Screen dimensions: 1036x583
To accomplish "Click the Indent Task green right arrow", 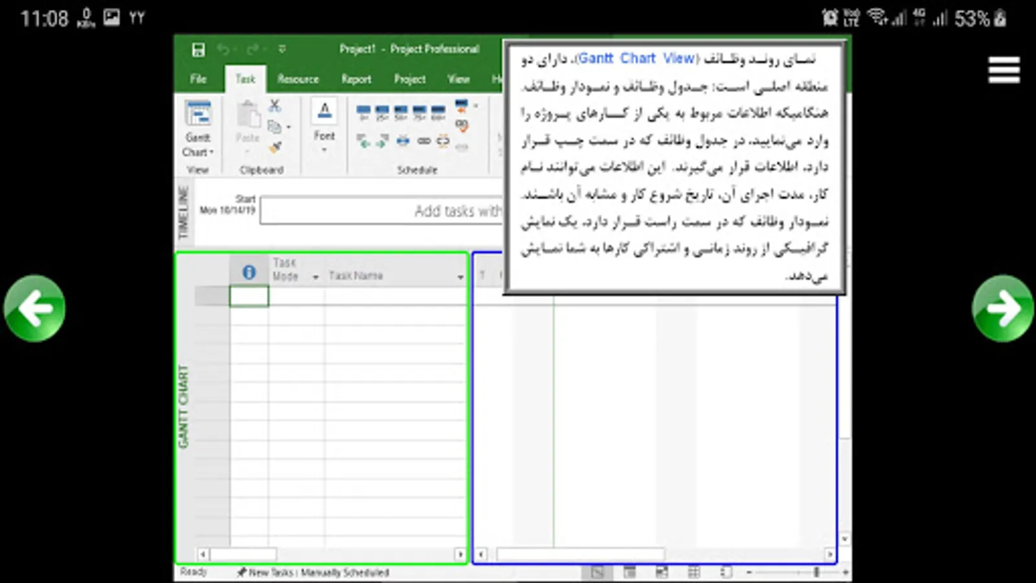I will (383, 141).
